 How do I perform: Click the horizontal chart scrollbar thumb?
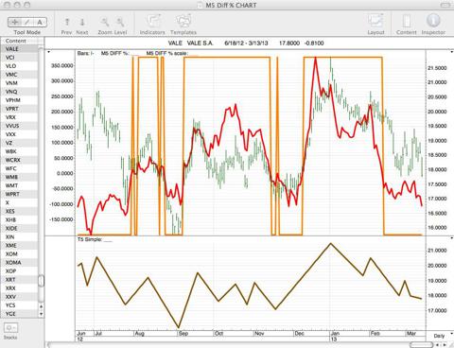pos(422,345)
